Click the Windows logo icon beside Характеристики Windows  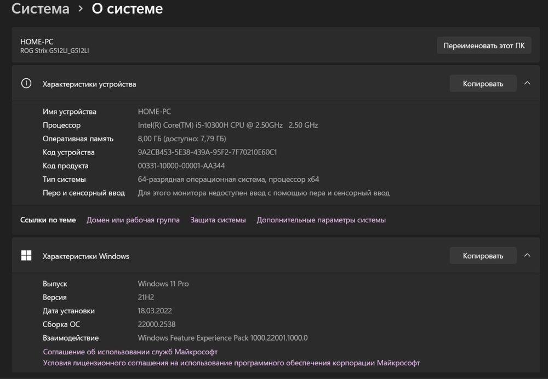click(26, 256)
